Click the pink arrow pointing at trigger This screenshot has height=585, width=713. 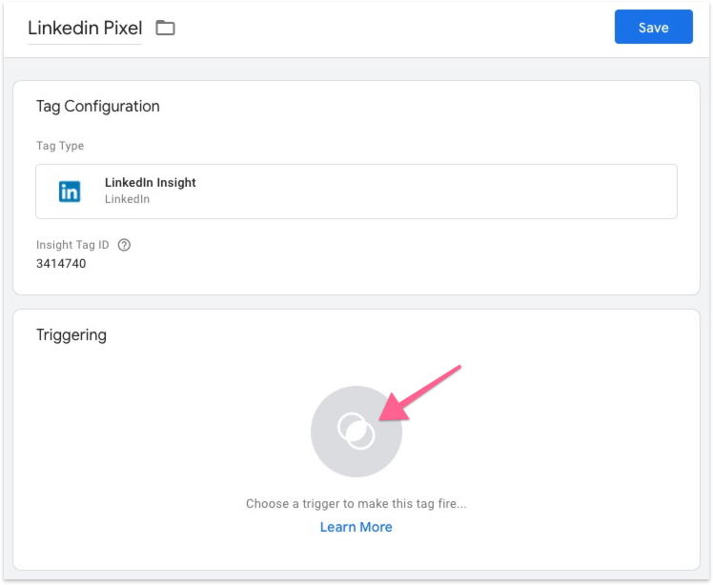click(424, 389)
